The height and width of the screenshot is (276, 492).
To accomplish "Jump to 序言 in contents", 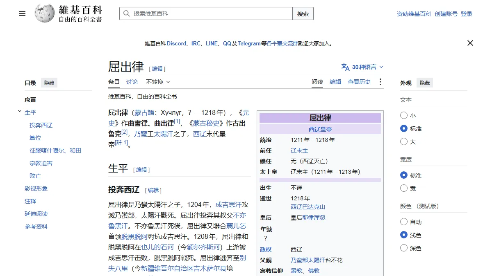I will pos(30,100).
